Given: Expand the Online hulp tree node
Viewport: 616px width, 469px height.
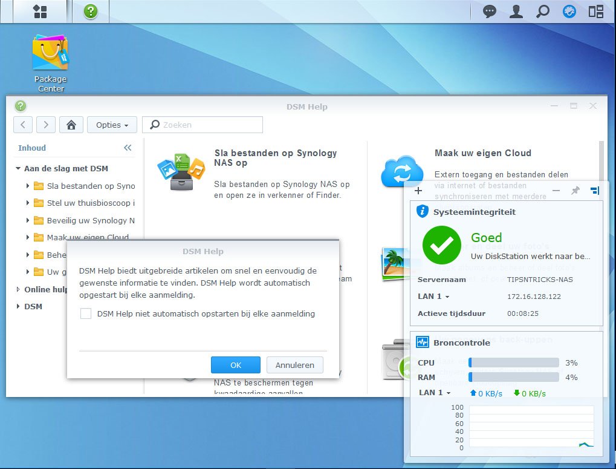Looking at the screenshot, I should pos(18,289).
